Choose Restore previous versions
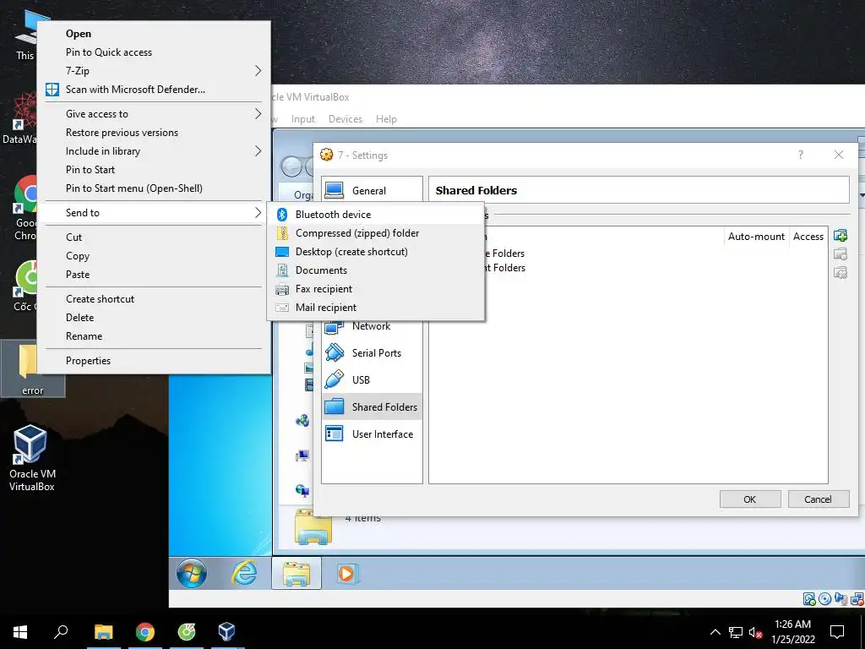 (154, 133)
